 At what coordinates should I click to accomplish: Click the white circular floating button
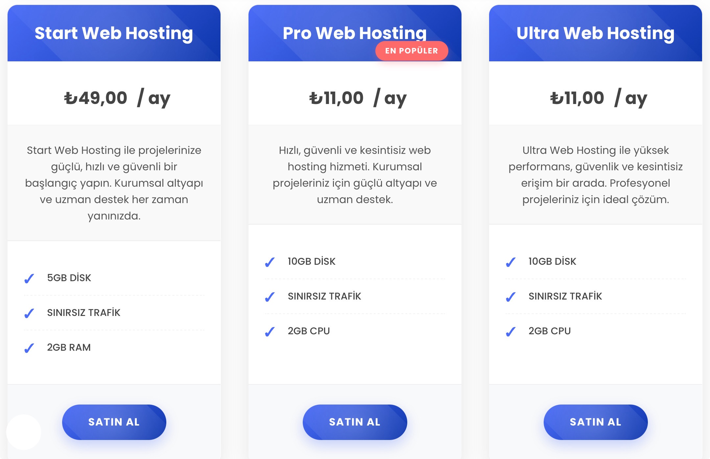pyautogui.click(x=24, y=432)
